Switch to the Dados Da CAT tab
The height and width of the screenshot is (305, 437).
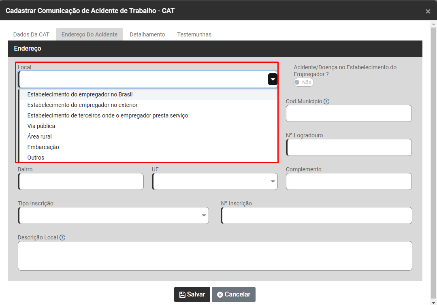(31, 34)
